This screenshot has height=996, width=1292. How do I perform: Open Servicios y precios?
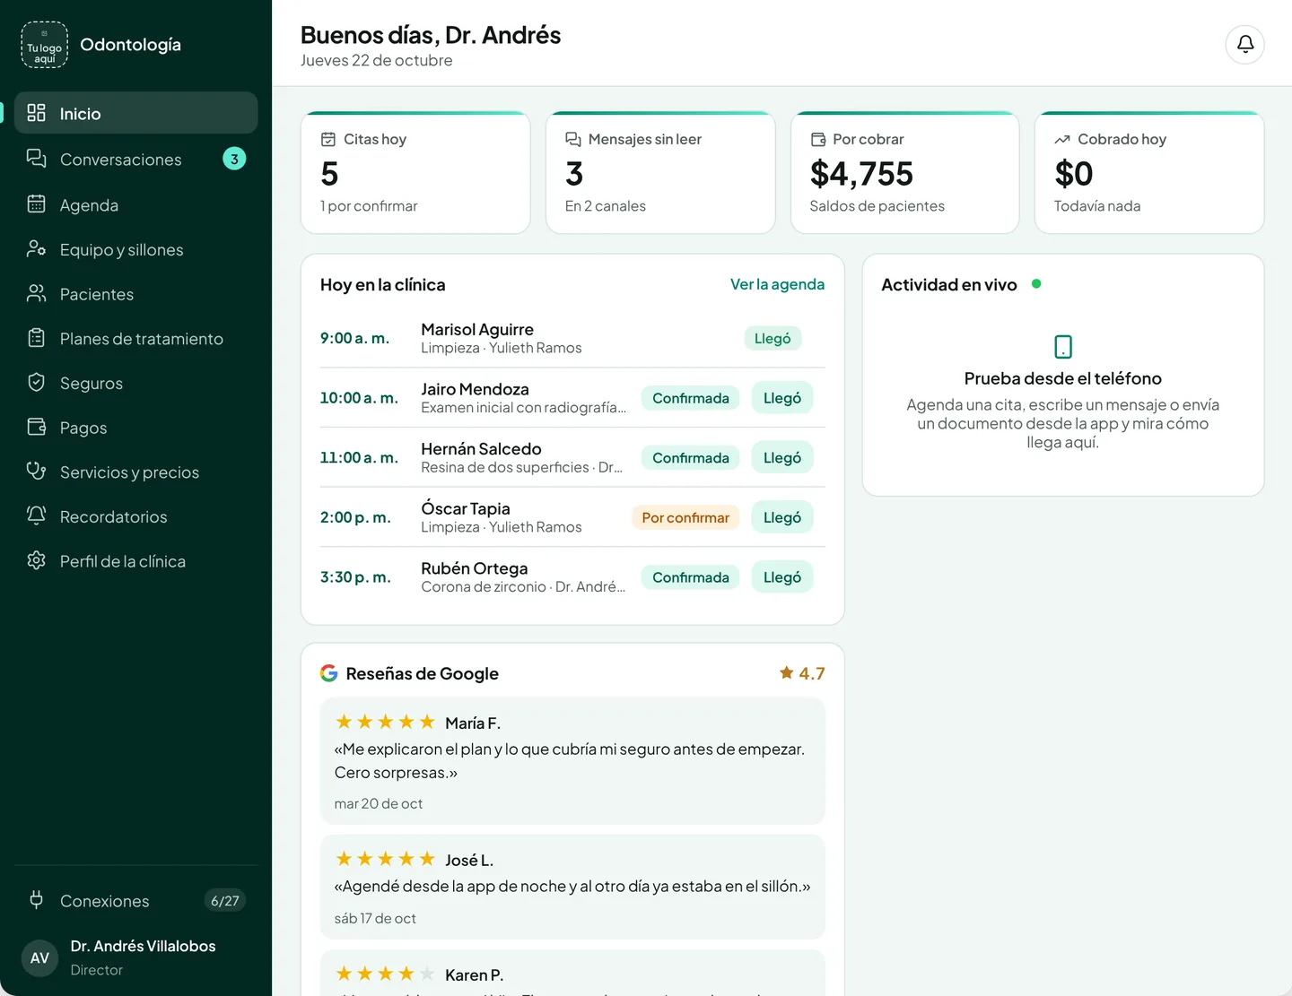pos(136,472)
